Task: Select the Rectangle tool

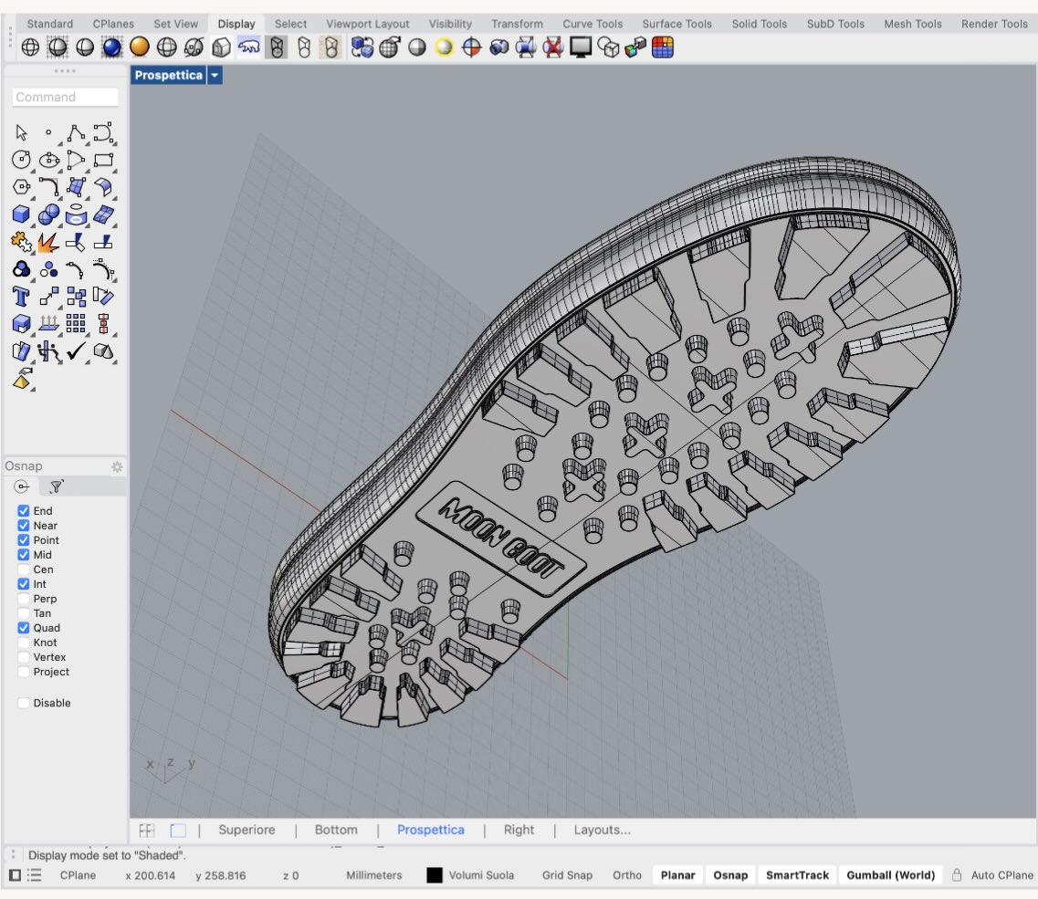Action: [103, 160]
